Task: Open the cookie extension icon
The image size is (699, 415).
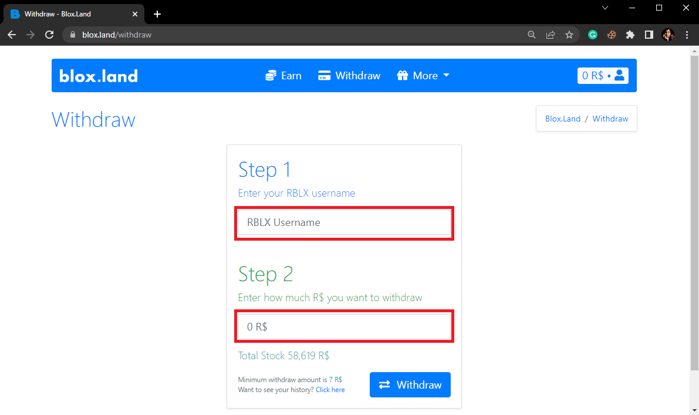Action: tap(612, 35)
